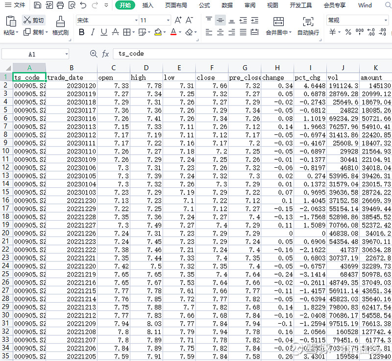
Task: Select the red font color swatch
Action: pos(173,34)
